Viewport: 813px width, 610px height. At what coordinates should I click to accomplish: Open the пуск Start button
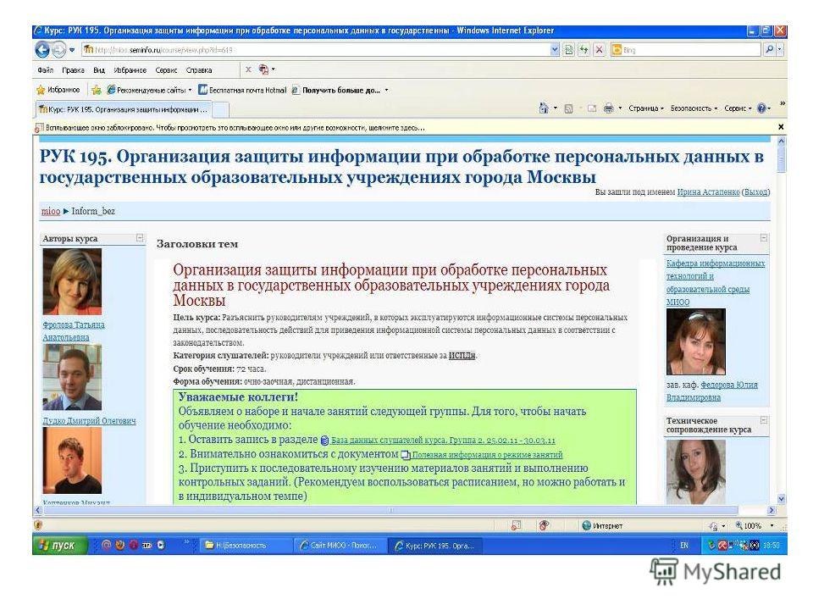pos(60,545)
